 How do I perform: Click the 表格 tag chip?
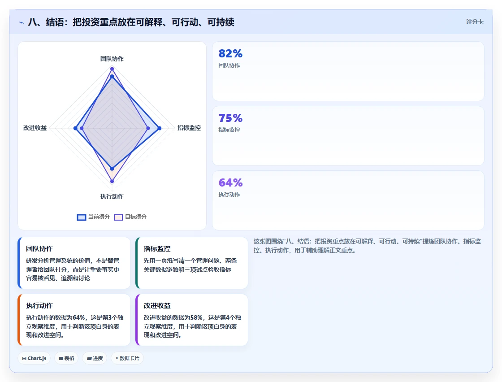(x=66, y=358)
